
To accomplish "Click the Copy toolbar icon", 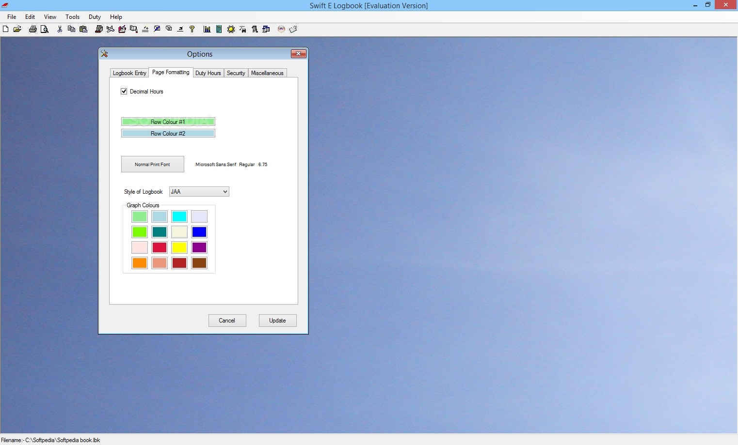I will (71, 29).
